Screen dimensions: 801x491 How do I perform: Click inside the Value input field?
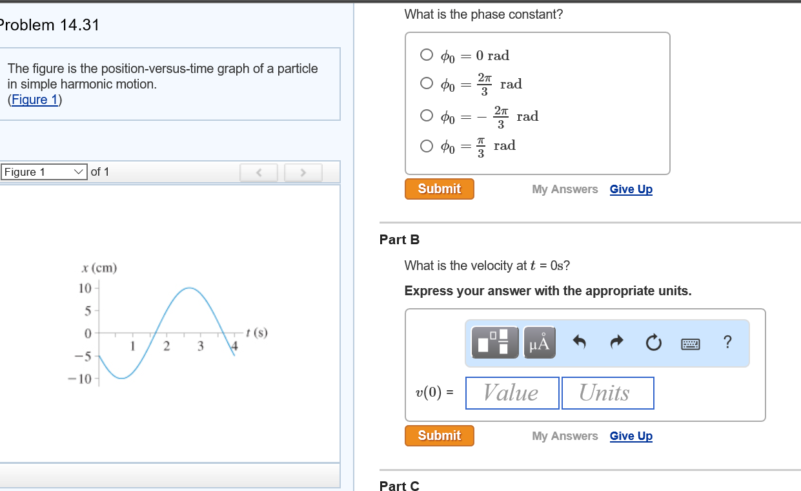pos(512,393)
